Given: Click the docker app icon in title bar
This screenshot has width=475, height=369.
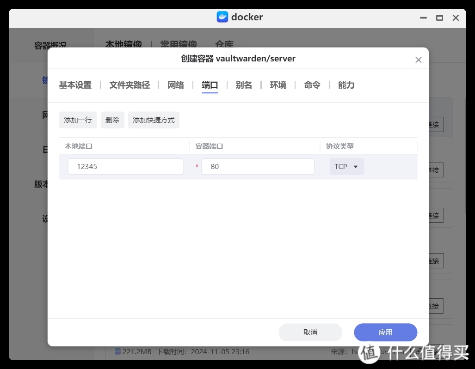Looking at the screenshot, I should click(222, 17).
